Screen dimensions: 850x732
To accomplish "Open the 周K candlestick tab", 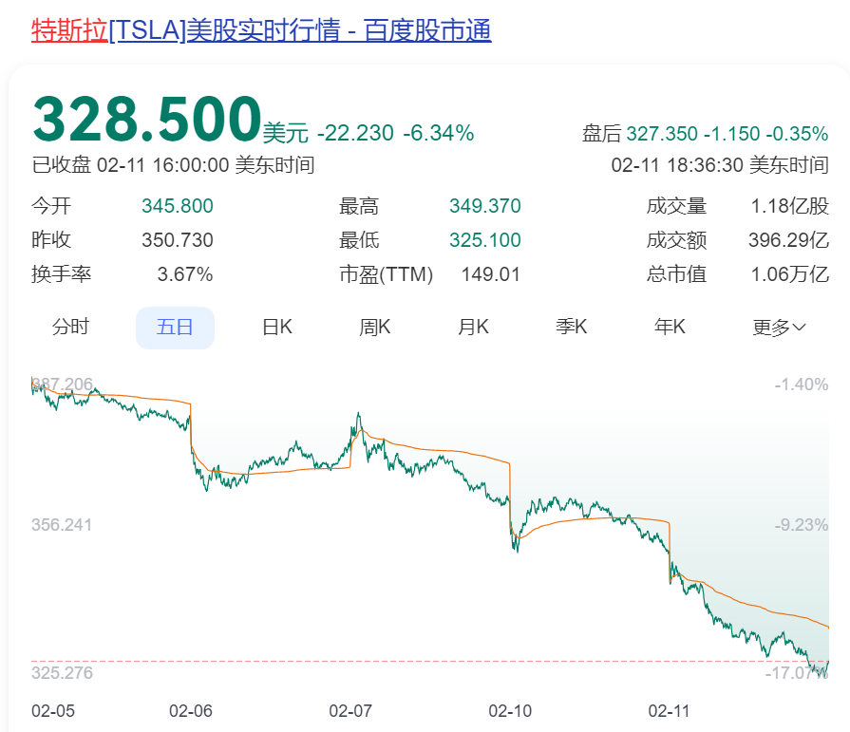I will [x=375, y=328].
